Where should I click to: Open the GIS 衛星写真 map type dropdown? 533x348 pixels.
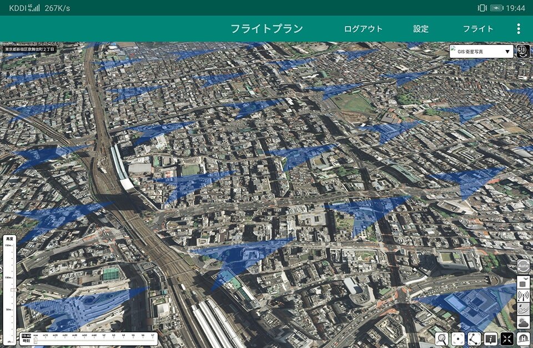click(x=481, y=52)
